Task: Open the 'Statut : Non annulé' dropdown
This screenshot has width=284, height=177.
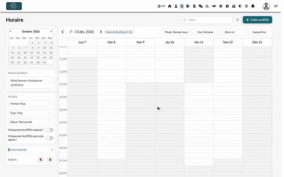Action: click(31, 122)
